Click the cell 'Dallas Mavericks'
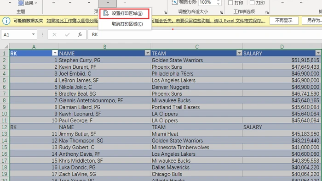The height and width of the screenshot is (181, 322). tap(197, 167)
